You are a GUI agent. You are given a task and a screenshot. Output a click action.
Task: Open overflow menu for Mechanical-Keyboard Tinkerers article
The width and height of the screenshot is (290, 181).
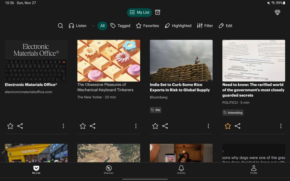click(136, 126)
